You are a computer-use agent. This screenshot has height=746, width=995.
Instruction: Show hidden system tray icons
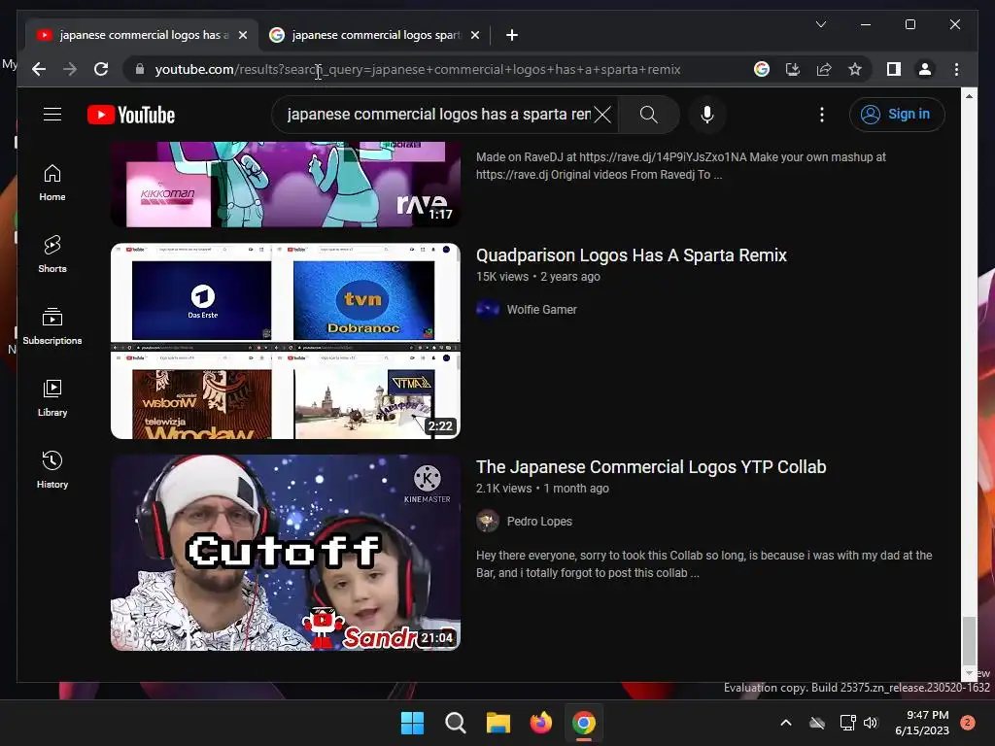click(x=785, y=723)
